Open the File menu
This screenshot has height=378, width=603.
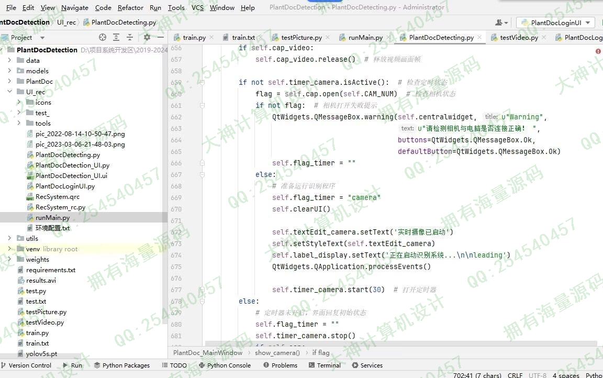click(x=11, y=7)
